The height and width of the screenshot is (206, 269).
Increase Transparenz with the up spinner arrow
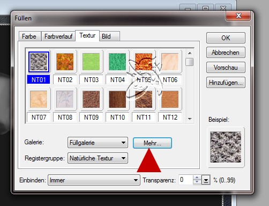tap(197, 178)
